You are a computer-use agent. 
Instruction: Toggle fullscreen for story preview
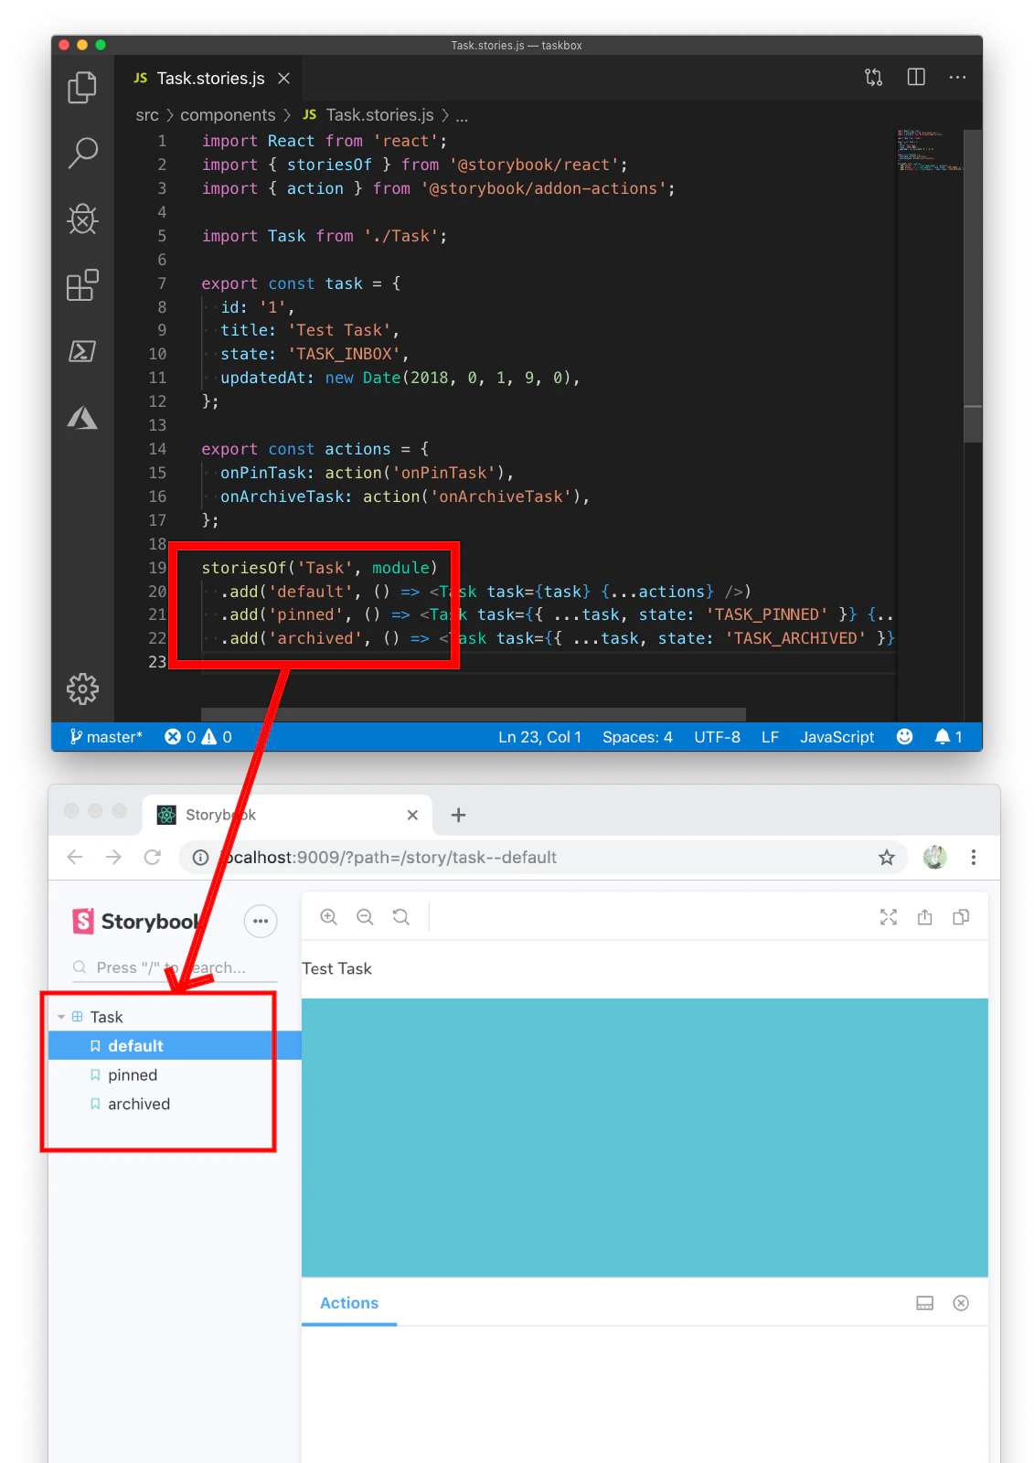(x=889, y=917)
